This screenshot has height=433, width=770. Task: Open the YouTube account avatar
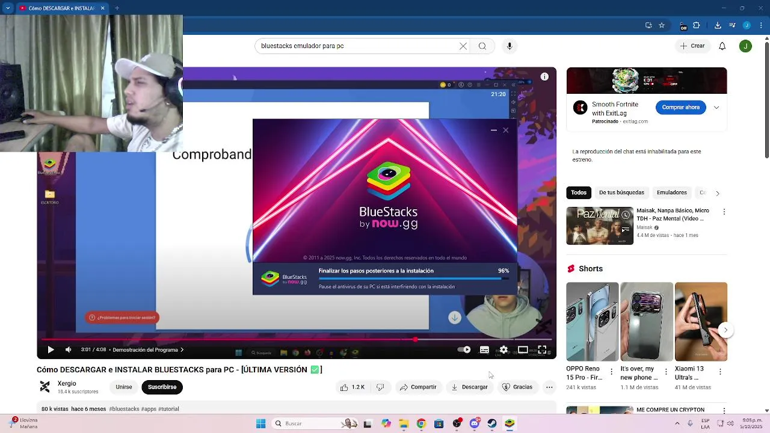point(745,46)
